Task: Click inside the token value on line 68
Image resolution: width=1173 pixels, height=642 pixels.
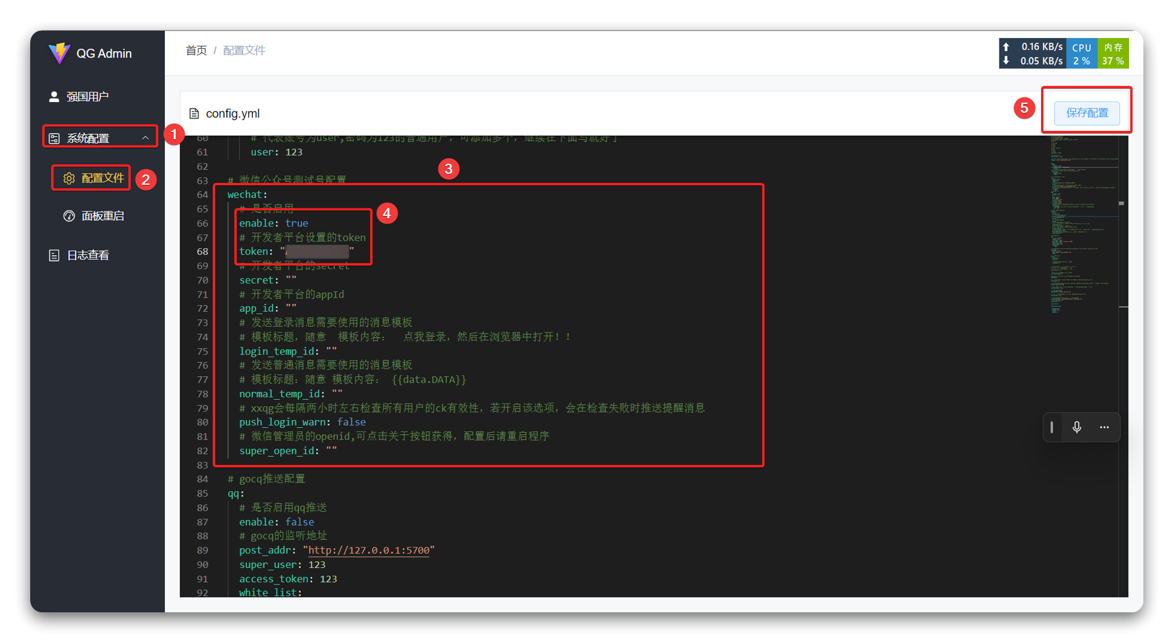Action: point(317,251)
